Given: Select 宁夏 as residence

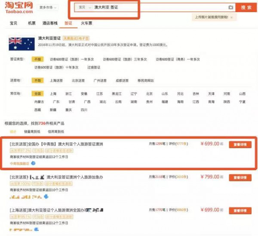Looking at the screenshot, I should click(242, 102).
